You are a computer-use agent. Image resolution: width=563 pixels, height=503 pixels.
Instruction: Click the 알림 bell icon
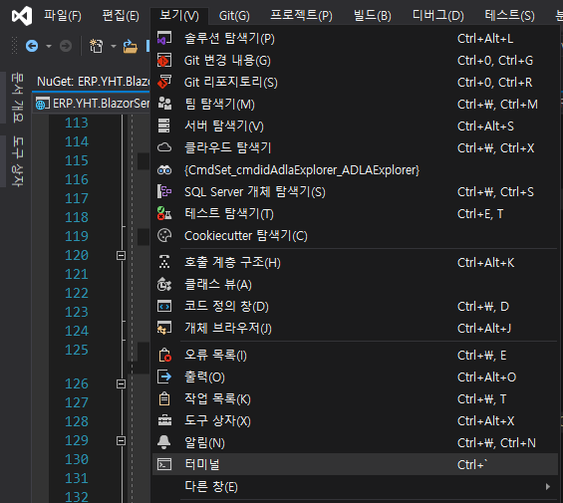click(x=164, y=442)
